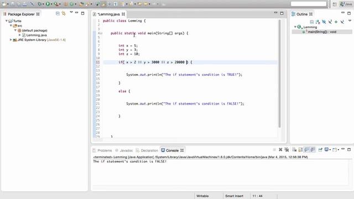Collapse the src folder node
The image size is (354, 199).
[x=11, y=25]
